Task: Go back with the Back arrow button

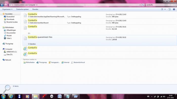Action: pos(2,5)
